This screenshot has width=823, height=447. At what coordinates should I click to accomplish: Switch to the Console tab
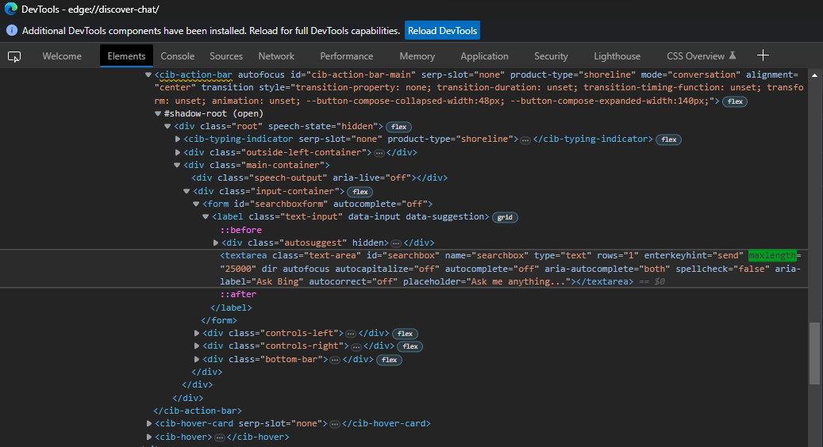tap(178, 56)
